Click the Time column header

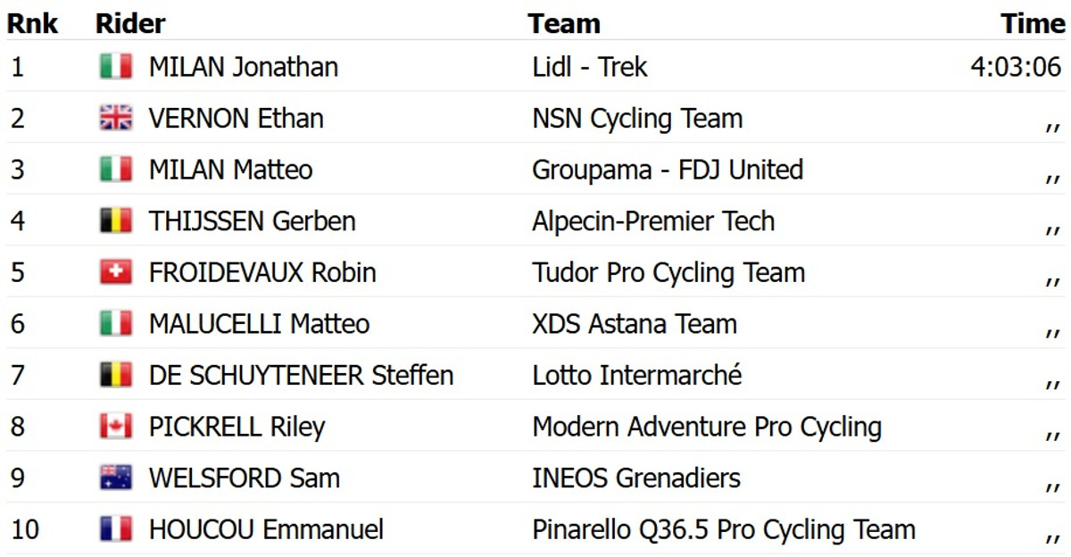[x=1033, y=23]
